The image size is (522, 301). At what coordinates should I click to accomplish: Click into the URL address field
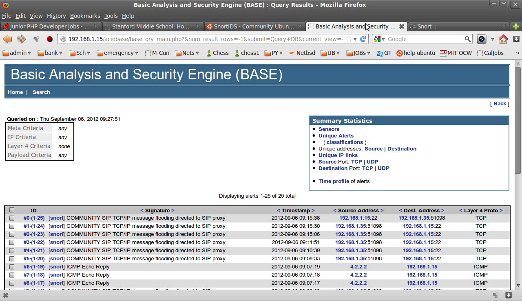204,39
